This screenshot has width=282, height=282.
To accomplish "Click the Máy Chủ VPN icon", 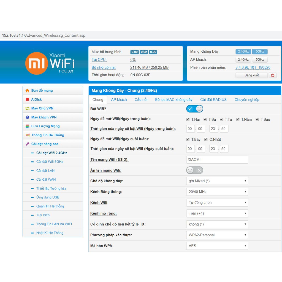I will coord(27,109).
